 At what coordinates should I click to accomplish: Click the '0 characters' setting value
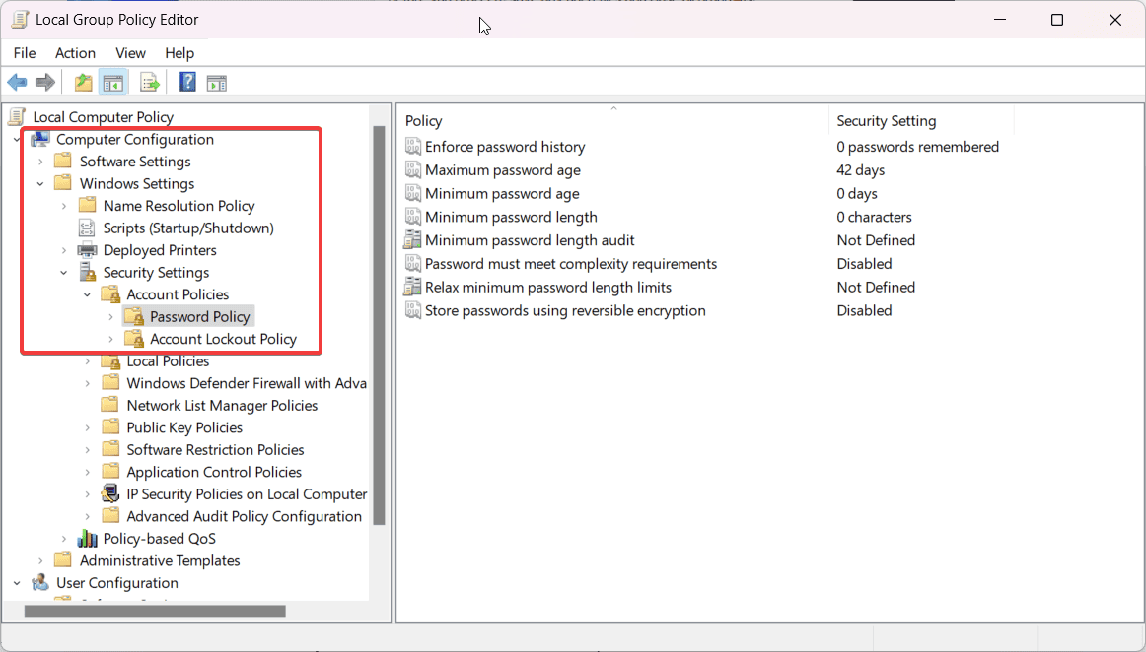pyautogui.click(x=874, y=217)
